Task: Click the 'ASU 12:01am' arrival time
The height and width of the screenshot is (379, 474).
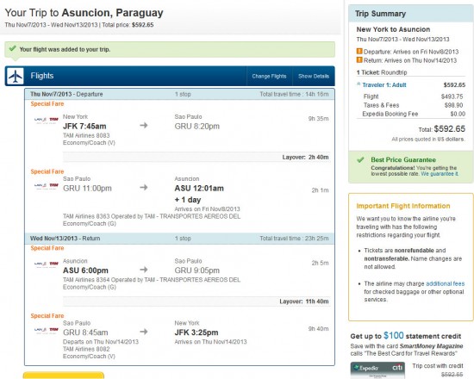Action: click(x=199, y=189)
